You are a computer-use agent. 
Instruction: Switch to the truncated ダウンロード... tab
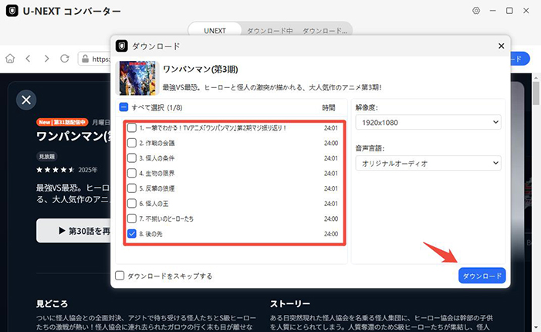[325, 31]
